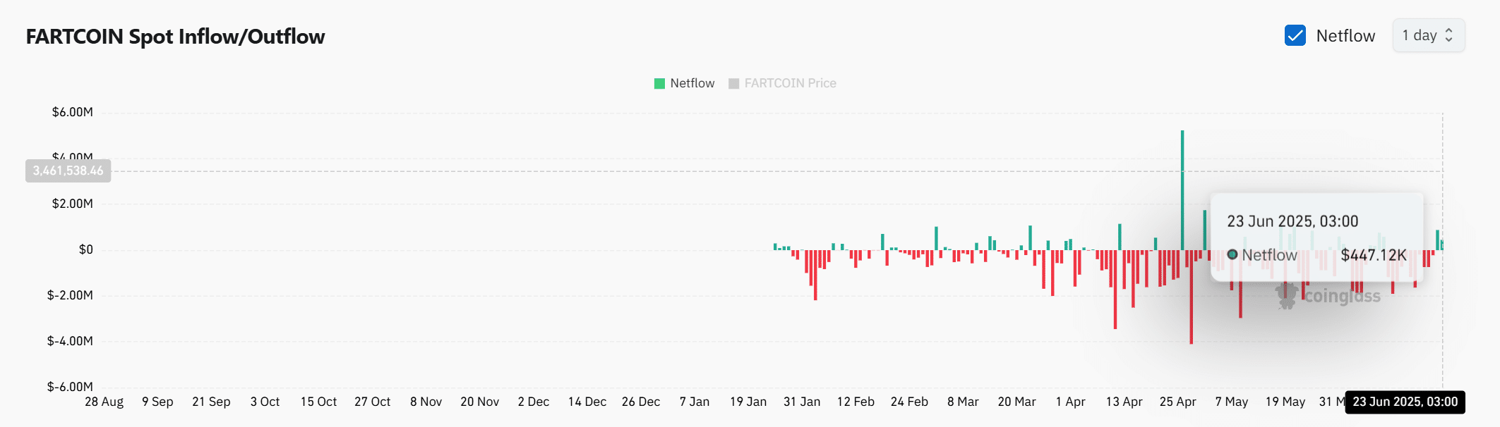
Task: Click the Netflow label beside the checkbox
Action: point(1345,36)
